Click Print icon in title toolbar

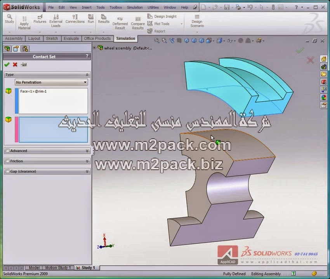tap(238, 7)
